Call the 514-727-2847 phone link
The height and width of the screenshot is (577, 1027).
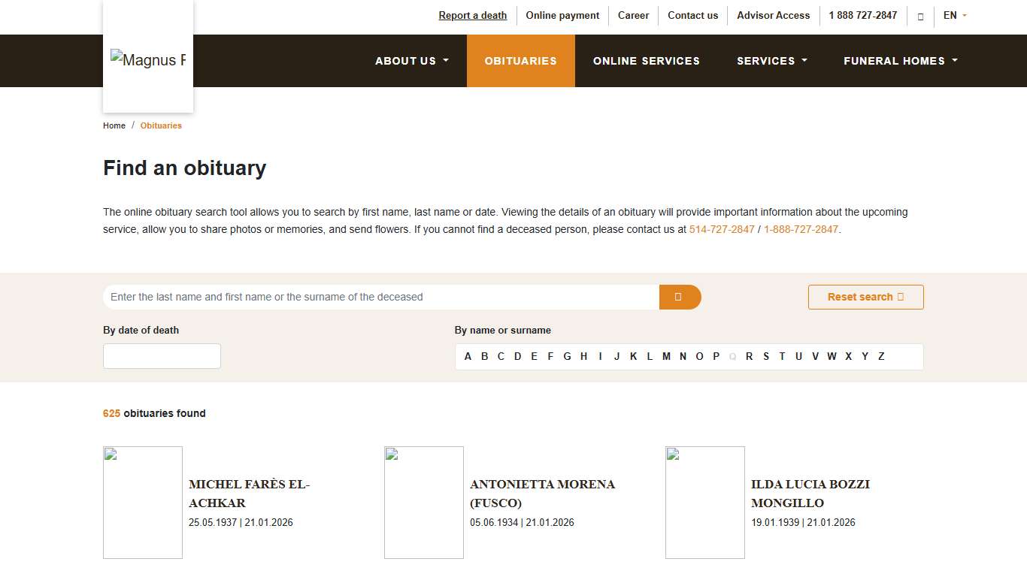[x=721, y=230]
